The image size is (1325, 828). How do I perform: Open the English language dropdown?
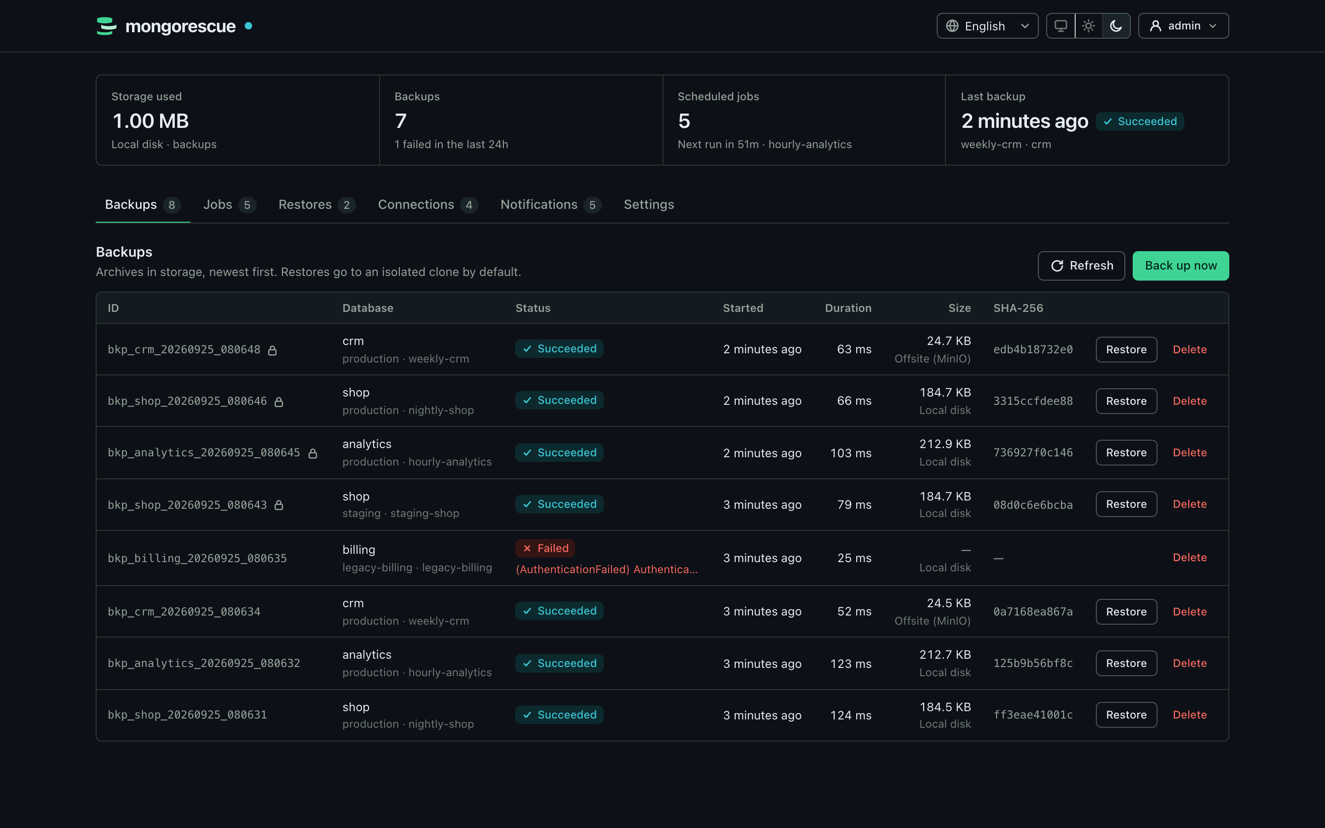(987, 26)
